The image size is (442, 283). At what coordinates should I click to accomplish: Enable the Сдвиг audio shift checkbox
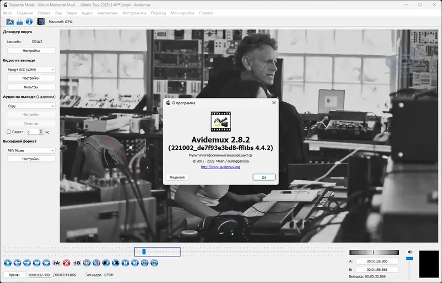(9, 132)
